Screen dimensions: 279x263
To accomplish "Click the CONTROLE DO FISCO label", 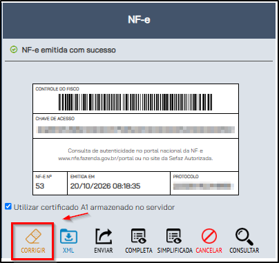I will click(x=57, y=89).
